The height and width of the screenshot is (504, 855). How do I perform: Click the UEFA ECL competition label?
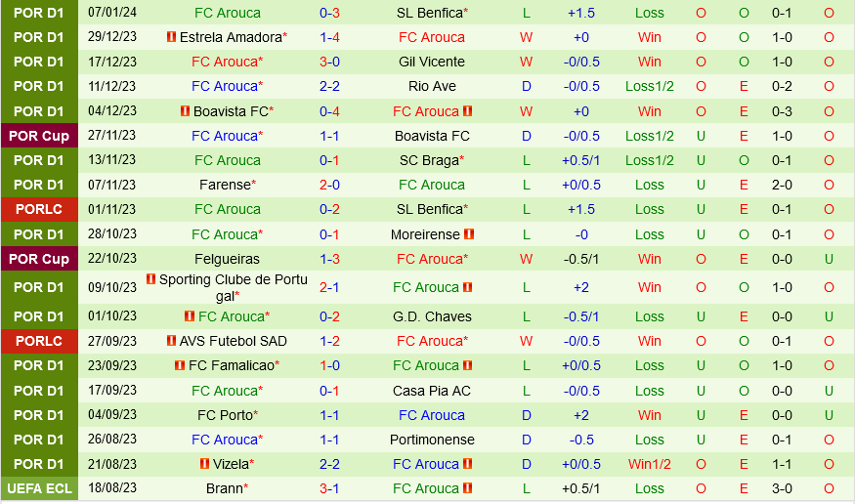coord(39,488)
